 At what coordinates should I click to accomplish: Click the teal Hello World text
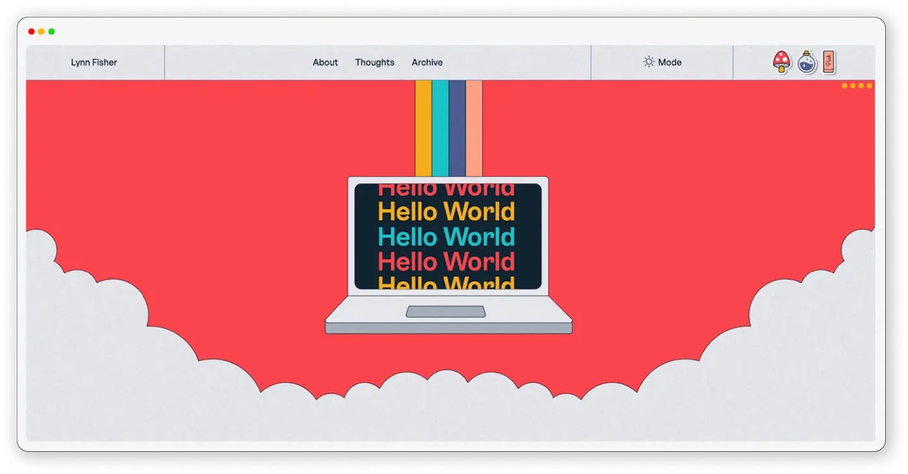[x=446, y=237]
